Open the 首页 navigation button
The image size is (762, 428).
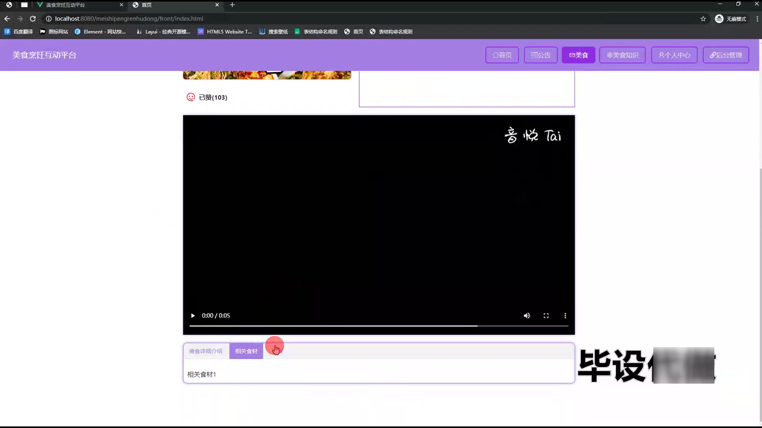(502, 55)
